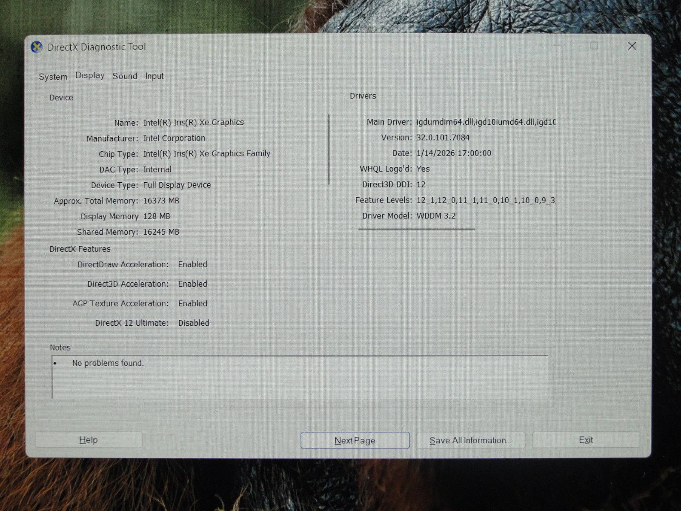Select device name 'Intel(R) Iris(R) Xe Graphics'
Image resolution: width=681 pixels, height=511 pixels.
click(193, 123)
